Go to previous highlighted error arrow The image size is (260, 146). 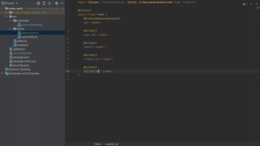click(x=251, y=4)
